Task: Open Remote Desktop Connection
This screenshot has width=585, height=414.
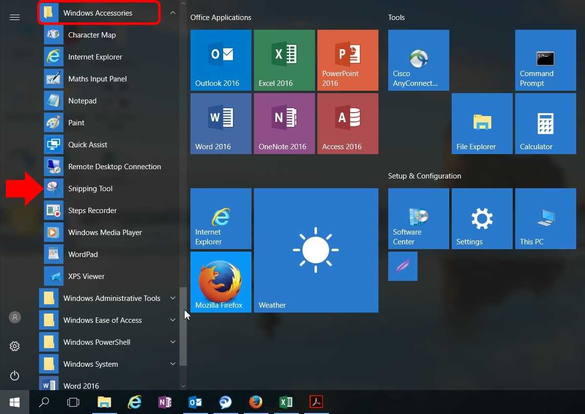Action: [x=108, y=167]
